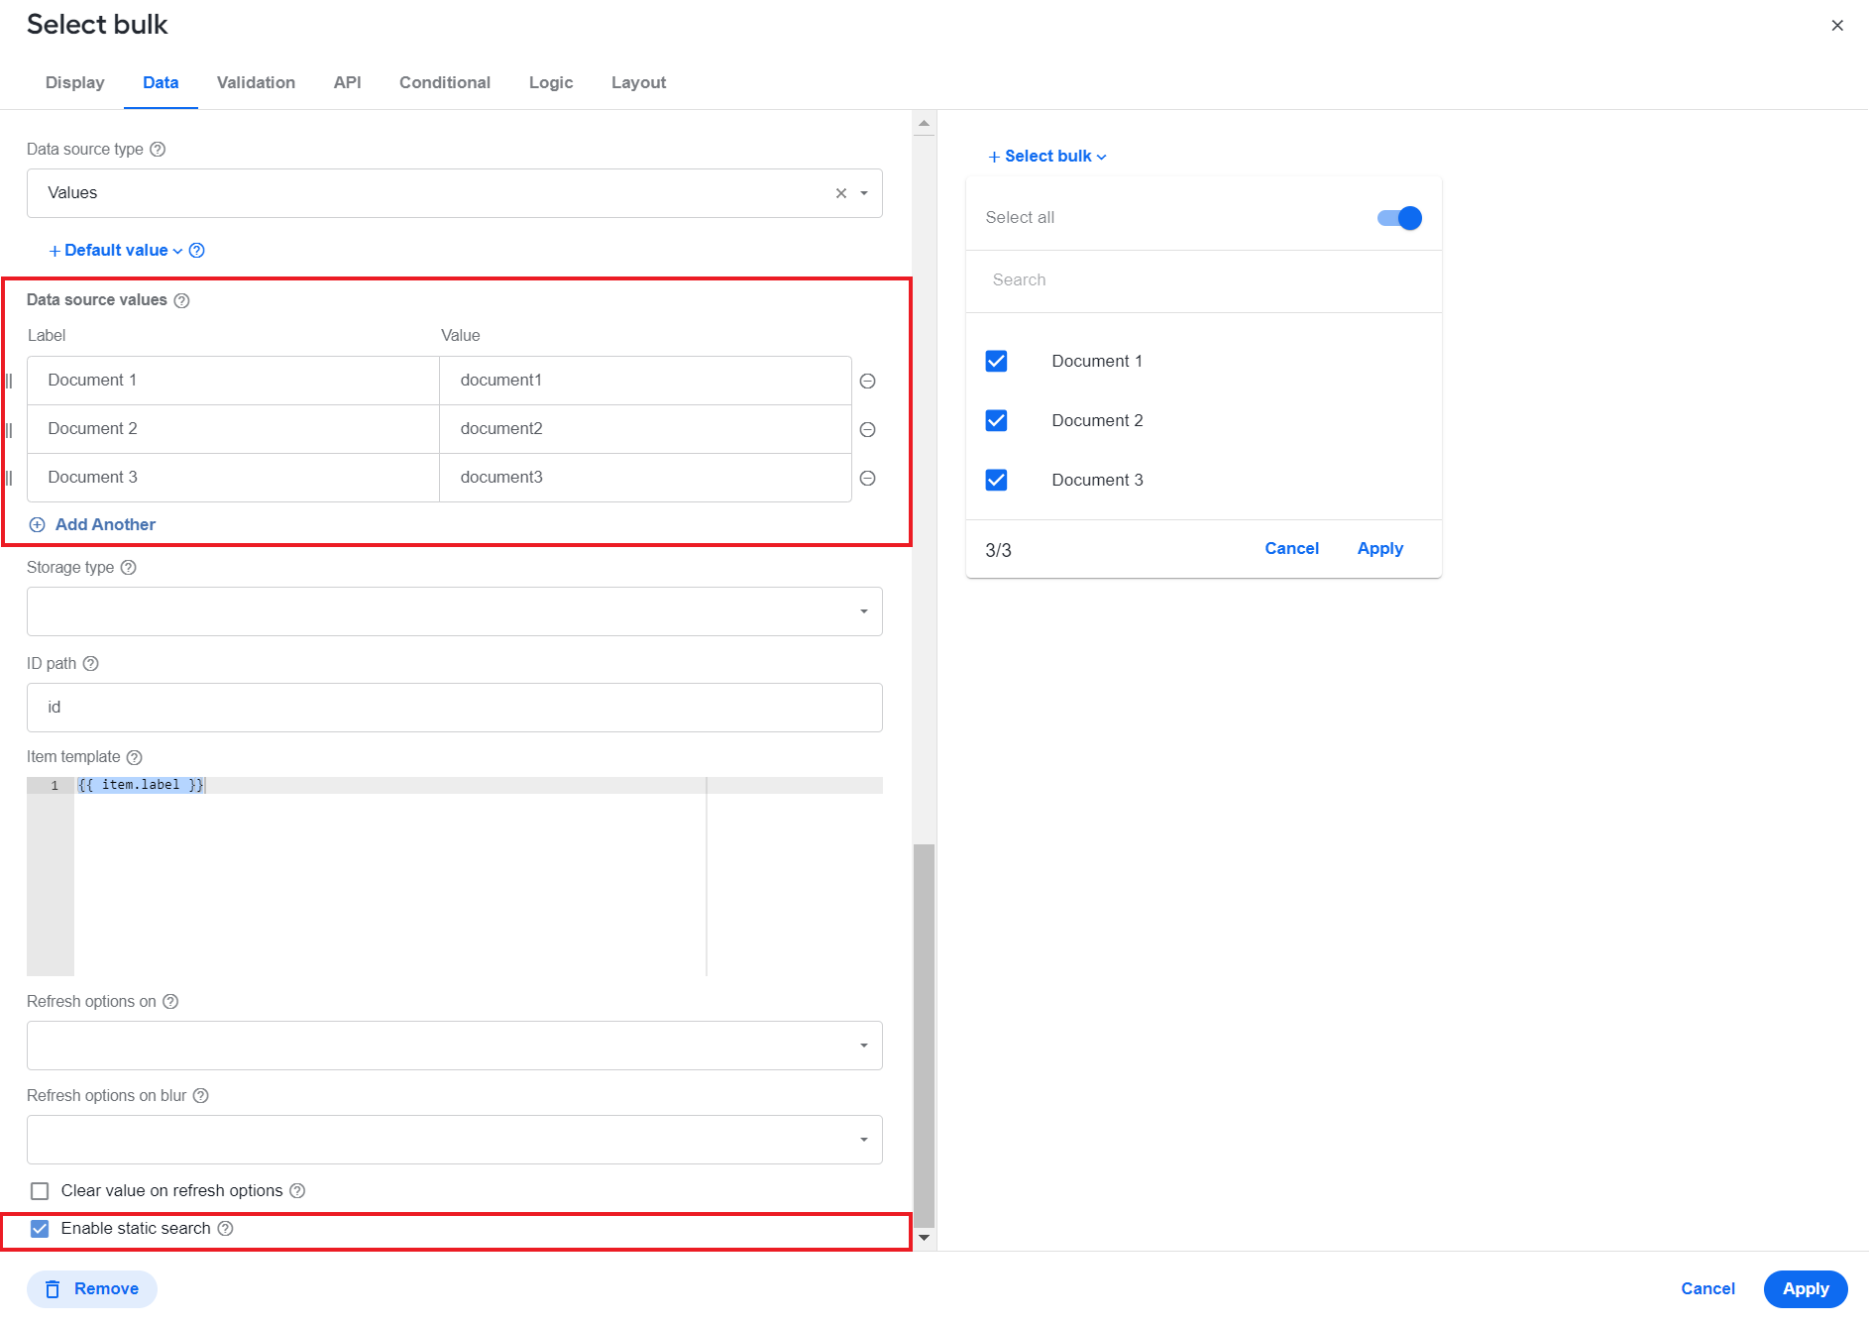Open help icon next to Refresh options on blur
The image size is (1869, 1325).
(200, 1096)
